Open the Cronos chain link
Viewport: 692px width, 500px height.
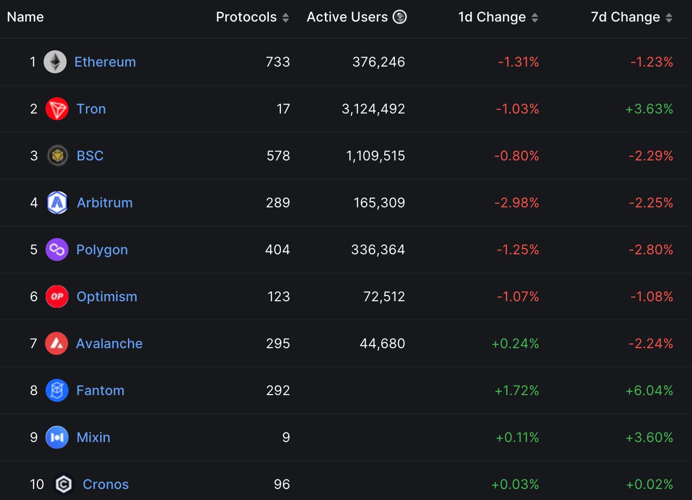pos(106,484)
